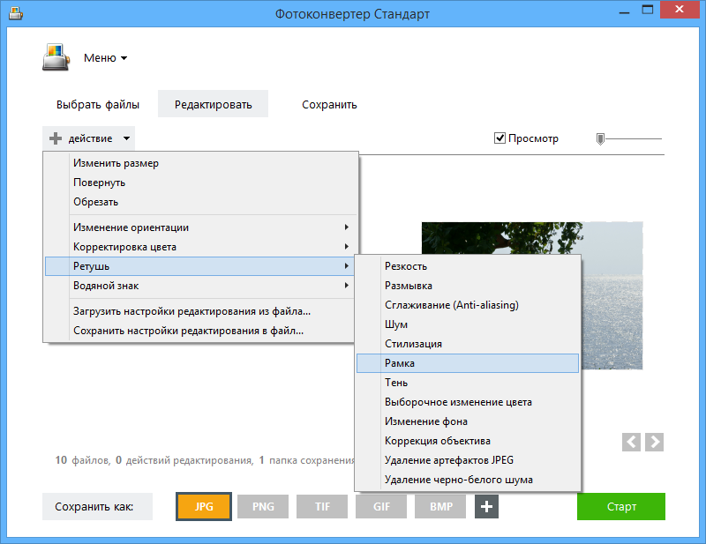The image size is (706, 544).
Task: Select GIF output format
Action: (381, 507)
